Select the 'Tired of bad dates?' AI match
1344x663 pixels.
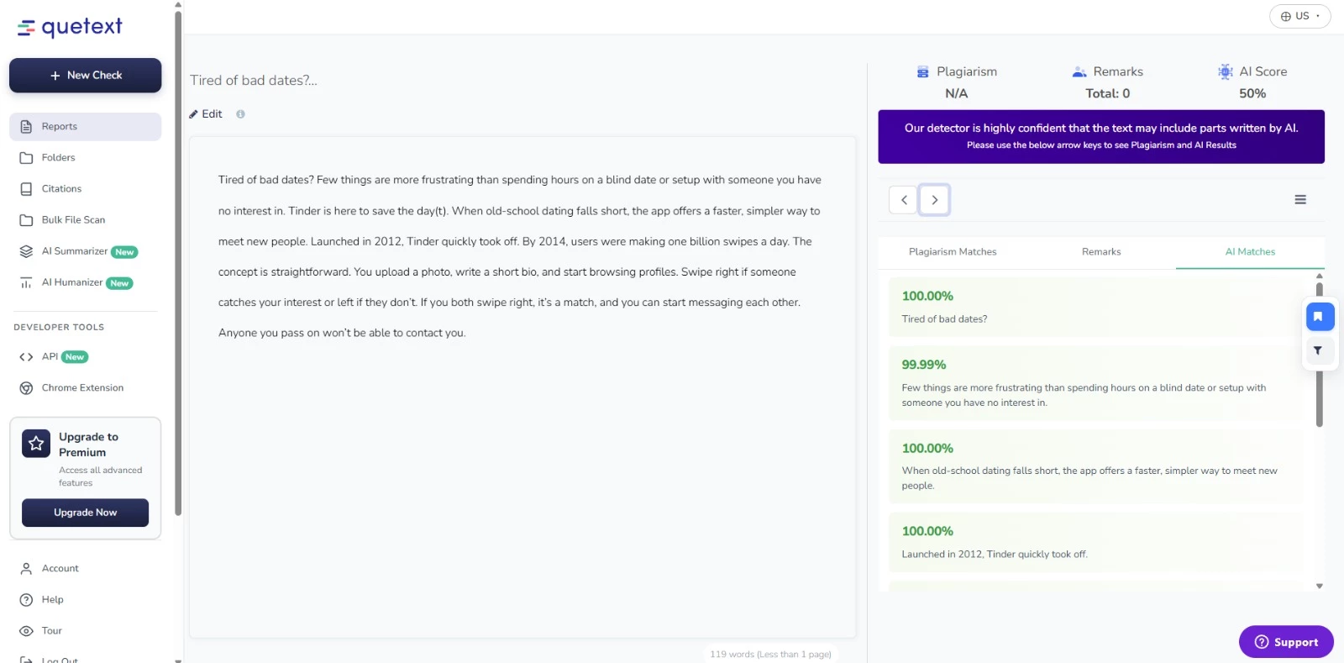pyautogui.click(x=1095, y=308)
